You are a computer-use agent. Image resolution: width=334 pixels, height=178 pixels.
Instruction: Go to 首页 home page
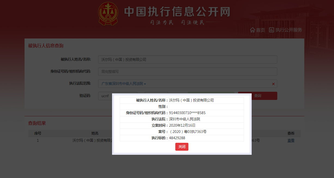coord(258,30)
